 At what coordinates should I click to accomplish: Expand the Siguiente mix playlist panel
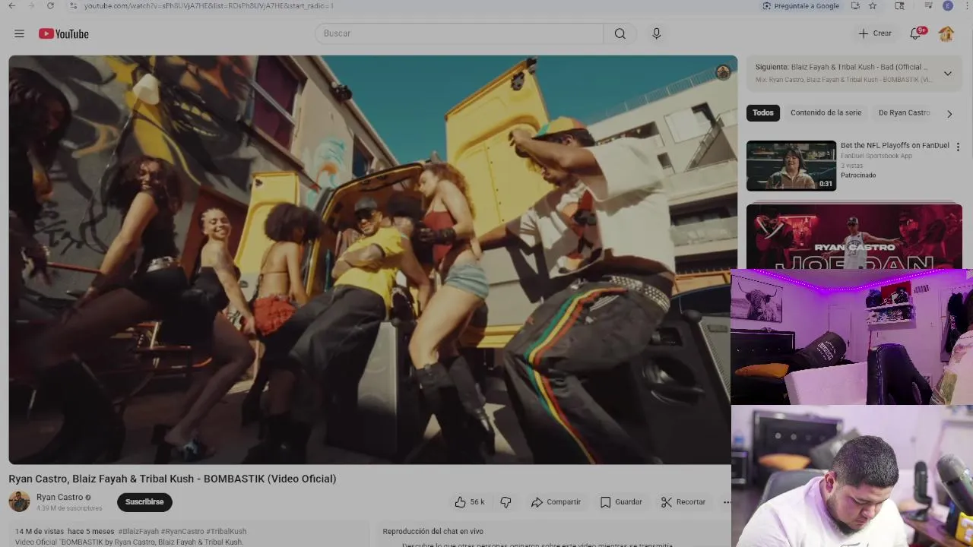(948, 73)
